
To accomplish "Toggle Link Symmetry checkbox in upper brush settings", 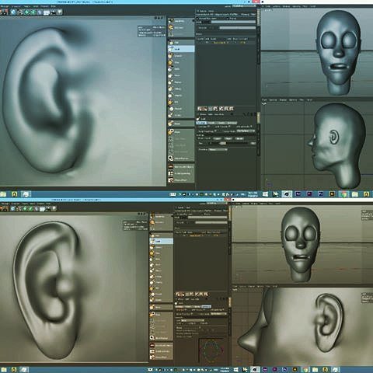I will [x=252, y=127].
